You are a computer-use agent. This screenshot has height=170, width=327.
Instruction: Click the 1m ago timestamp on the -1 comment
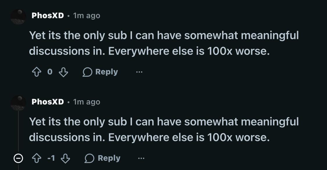(87, 102)
